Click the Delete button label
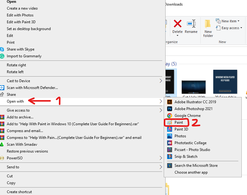Viewport: 247px width, 195px height. 178,32
